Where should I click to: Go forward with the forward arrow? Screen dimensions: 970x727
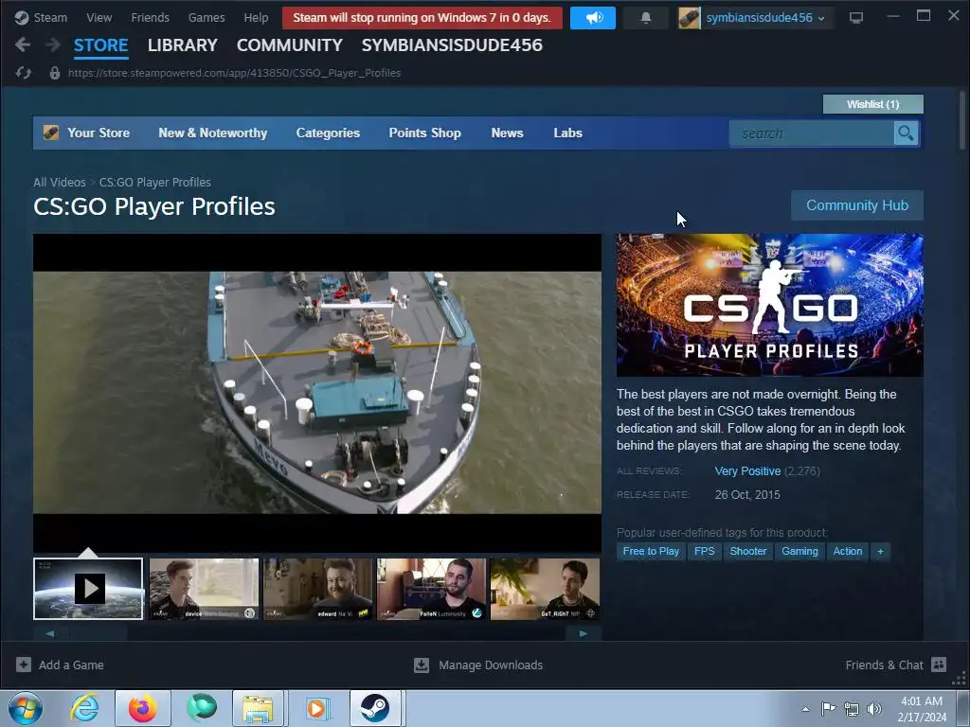53,44
